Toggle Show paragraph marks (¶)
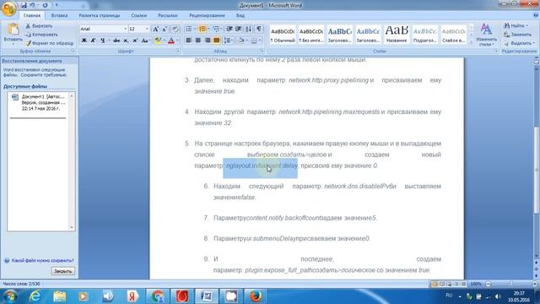 pos(259,29)
